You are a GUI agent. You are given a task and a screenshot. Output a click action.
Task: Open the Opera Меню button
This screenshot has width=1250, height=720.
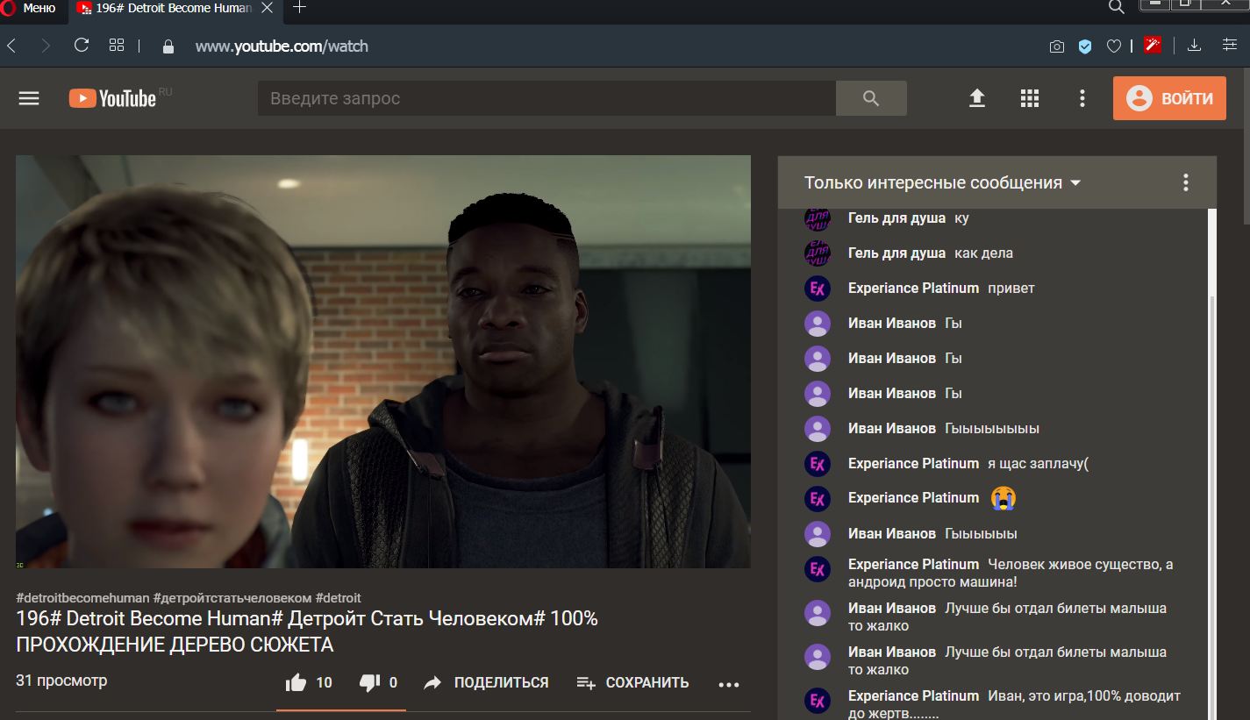[29, 8]
